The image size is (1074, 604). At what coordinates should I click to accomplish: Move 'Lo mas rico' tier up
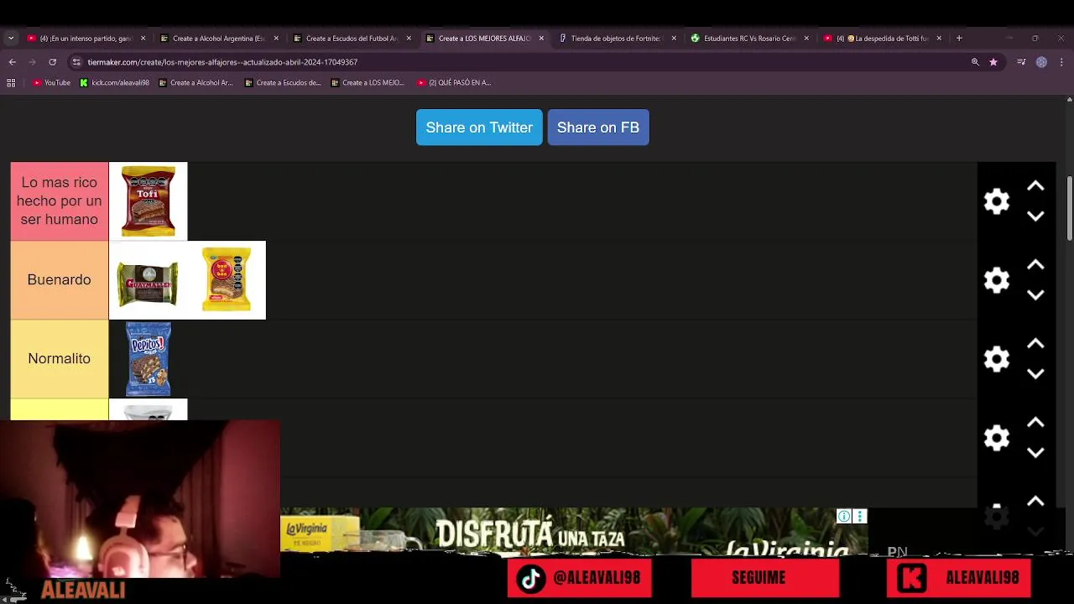pyautogui.click(x=1035, y=186)
